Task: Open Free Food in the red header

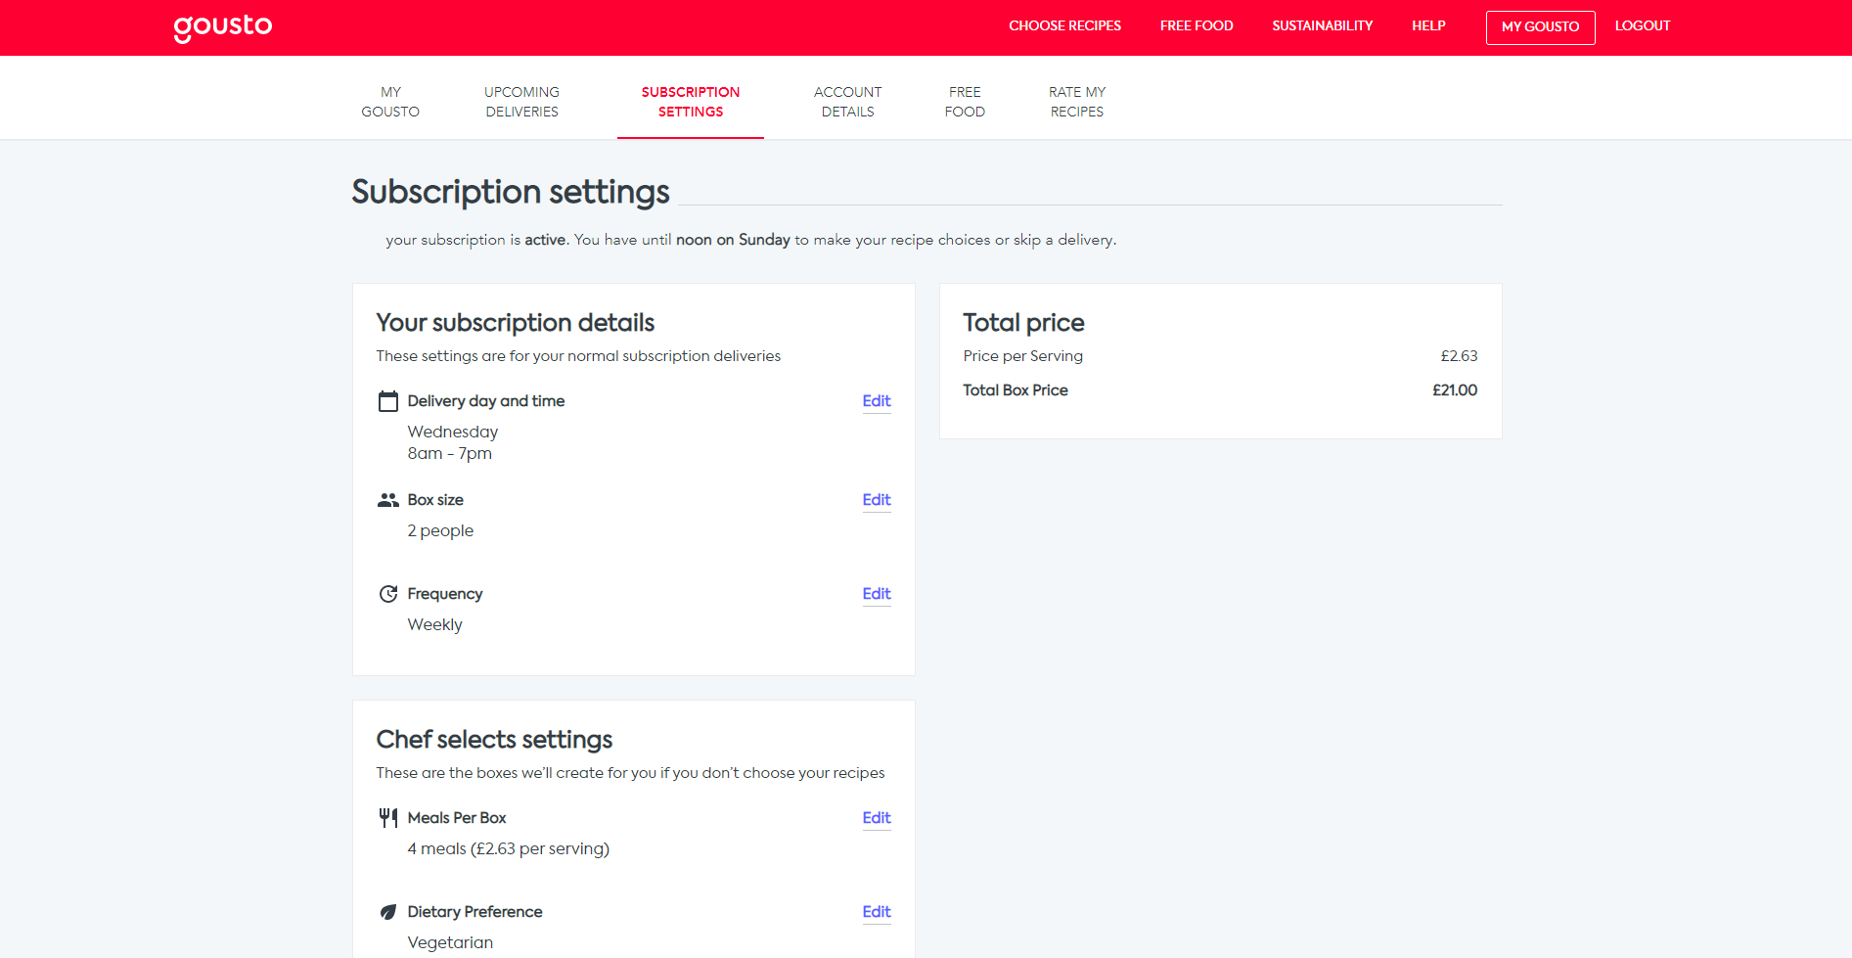Action: pos(1197,26)
